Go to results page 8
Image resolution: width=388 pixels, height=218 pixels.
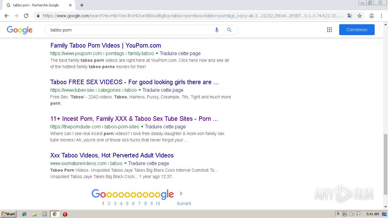point(145,203)
